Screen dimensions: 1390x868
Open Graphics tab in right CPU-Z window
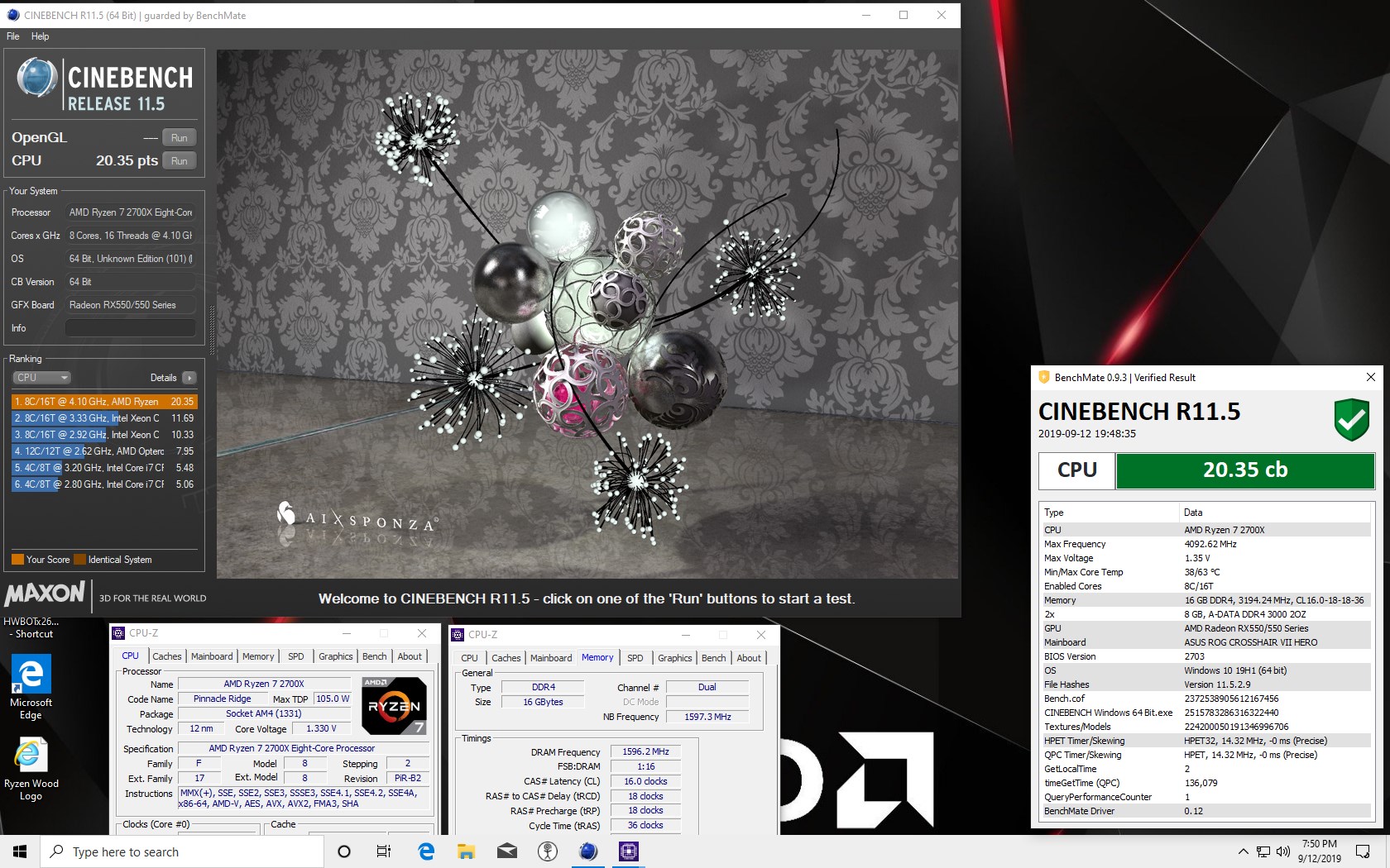675,658
